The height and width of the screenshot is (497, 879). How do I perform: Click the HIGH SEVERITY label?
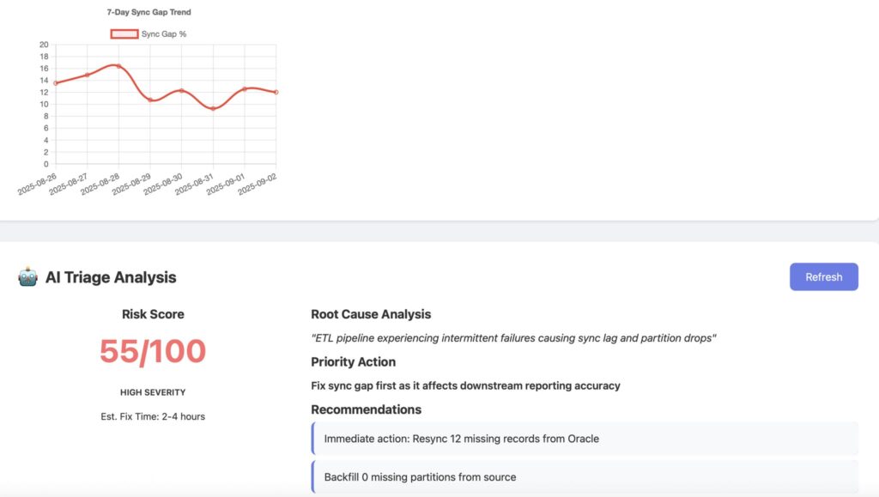tap(153, 392)
